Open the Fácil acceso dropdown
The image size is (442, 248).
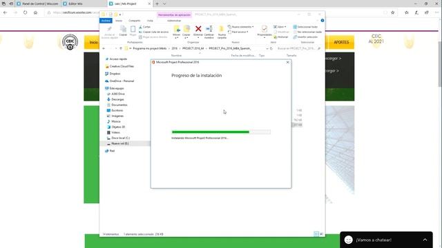pos(238,32)
